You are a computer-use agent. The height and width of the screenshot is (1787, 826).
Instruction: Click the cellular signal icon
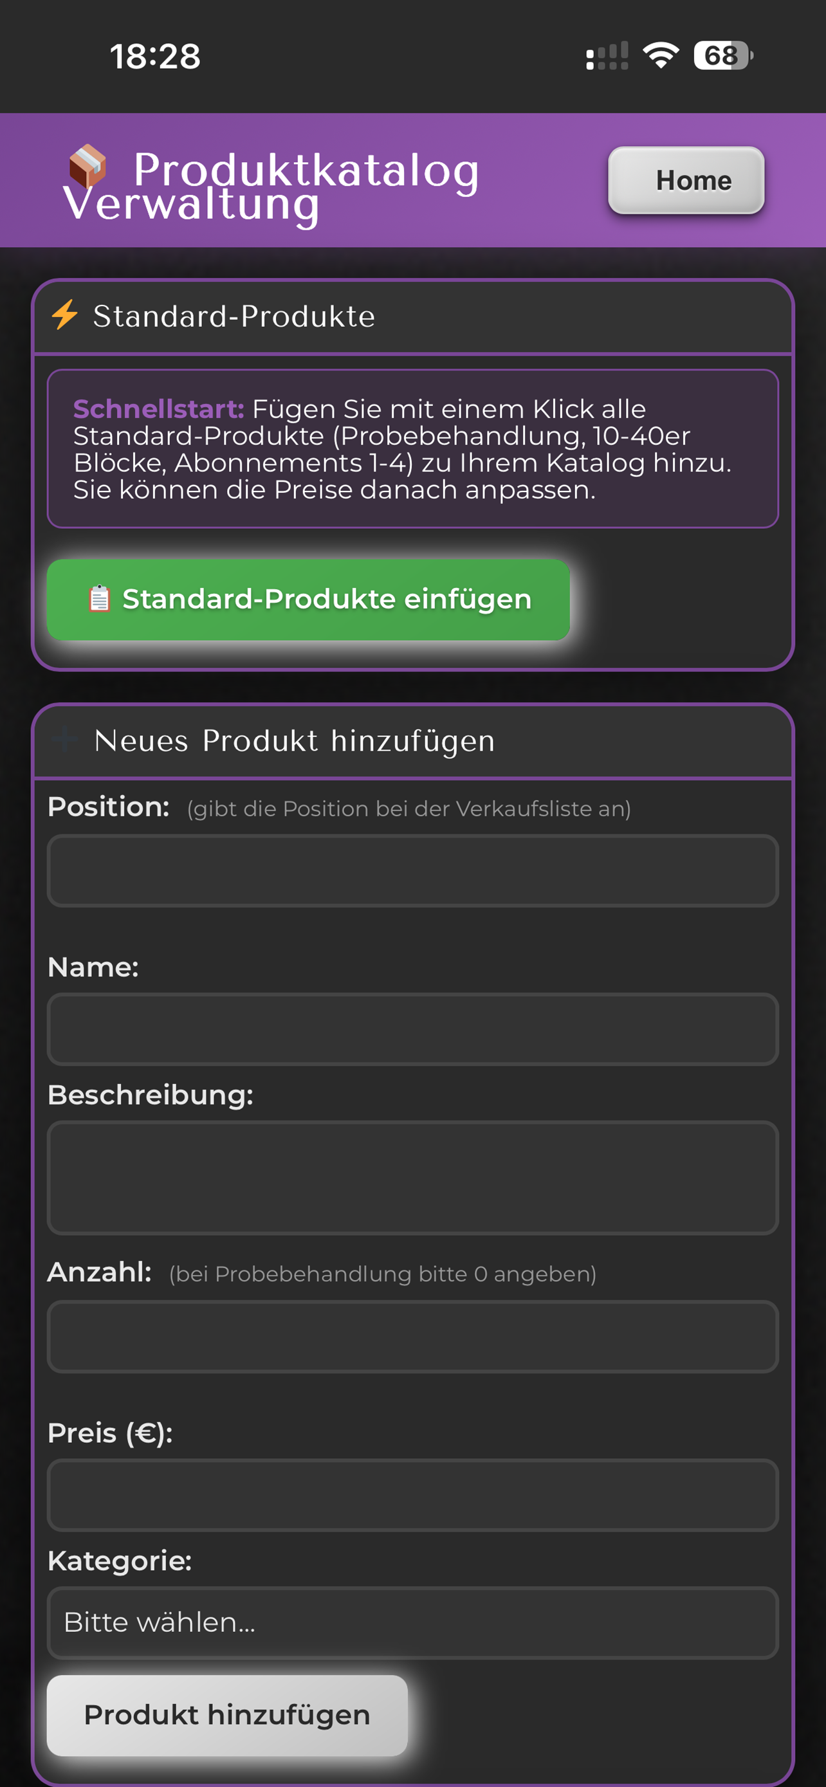(x=605, y=58)
